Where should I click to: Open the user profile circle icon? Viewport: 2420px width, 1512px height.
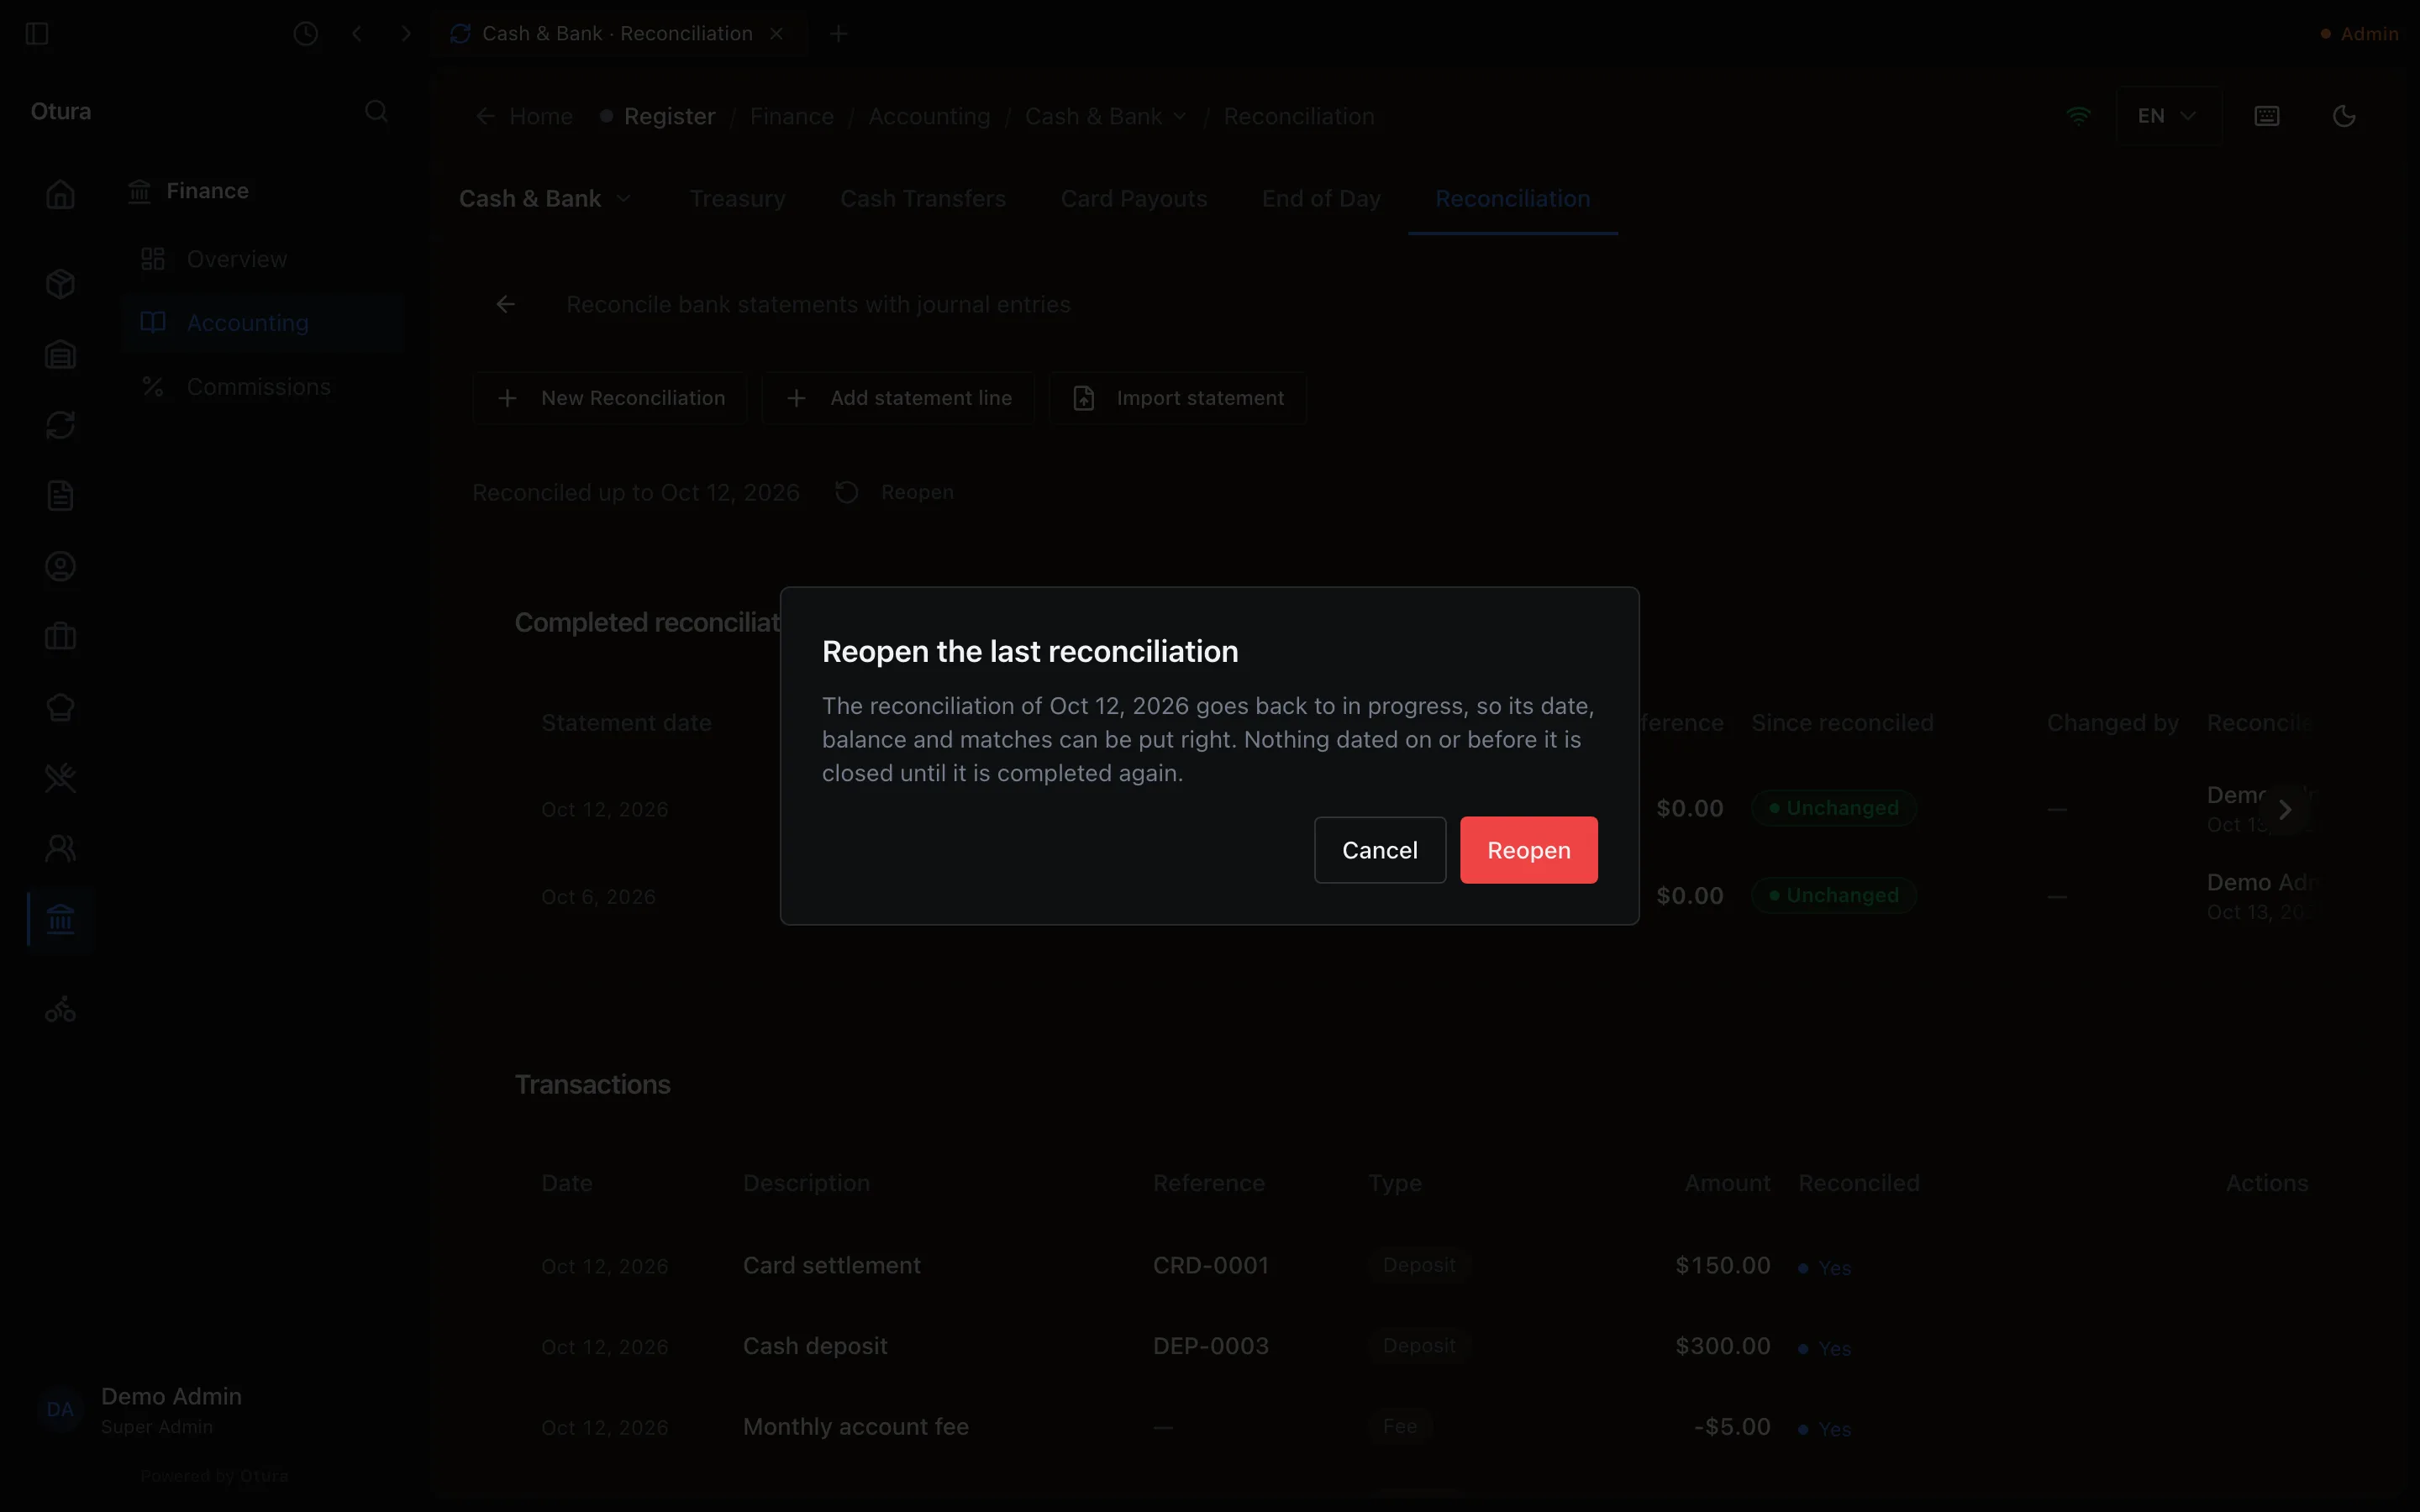tap(60, 567)
